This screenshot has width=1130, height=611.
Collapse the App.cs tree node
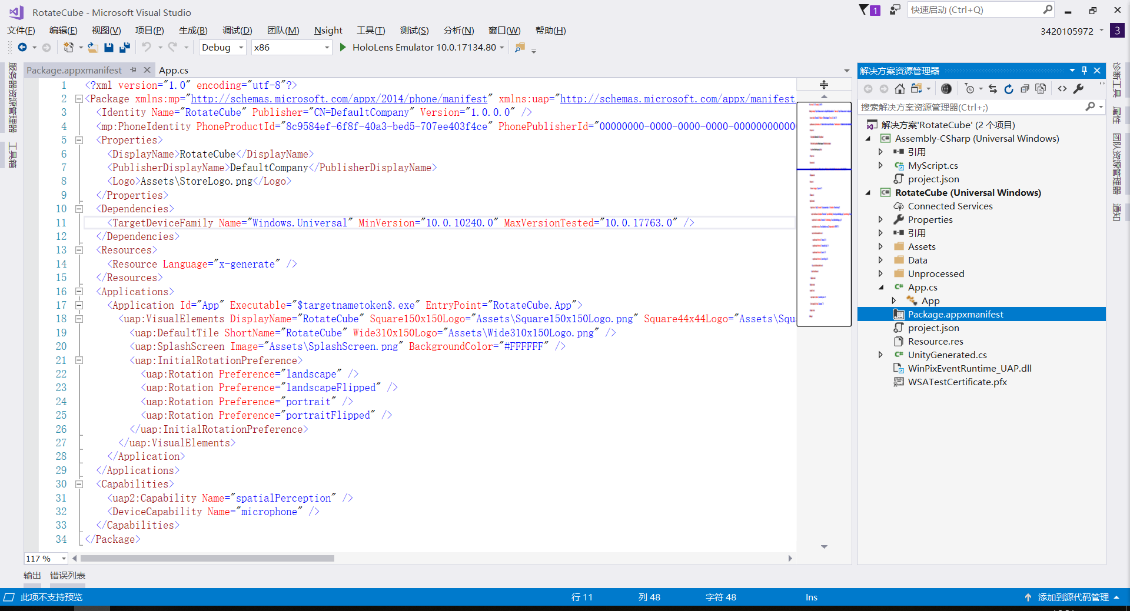point(881,288)
